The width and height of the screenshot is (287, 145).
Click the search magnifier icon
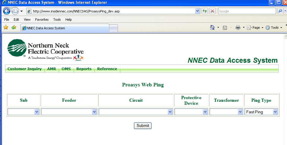coord(280,11)
